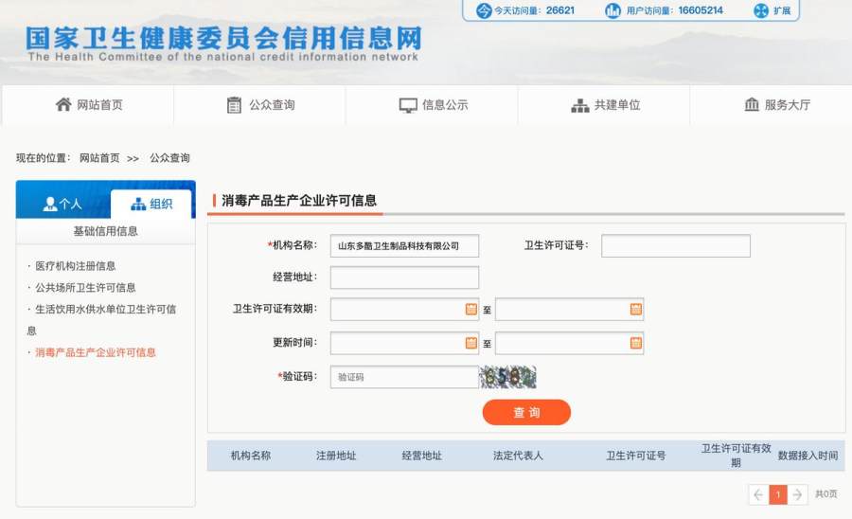
Task: Open 网站首页 in the navigation bar
Action: [x=88, y=105]
